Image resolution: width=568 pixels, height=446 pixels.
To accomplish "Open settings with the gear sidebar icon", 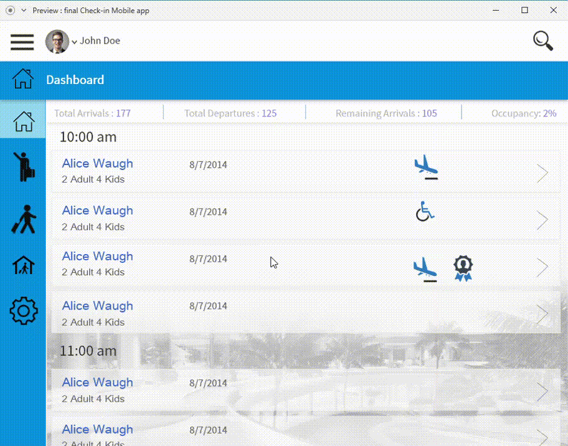I will click(x=24, y=310).
